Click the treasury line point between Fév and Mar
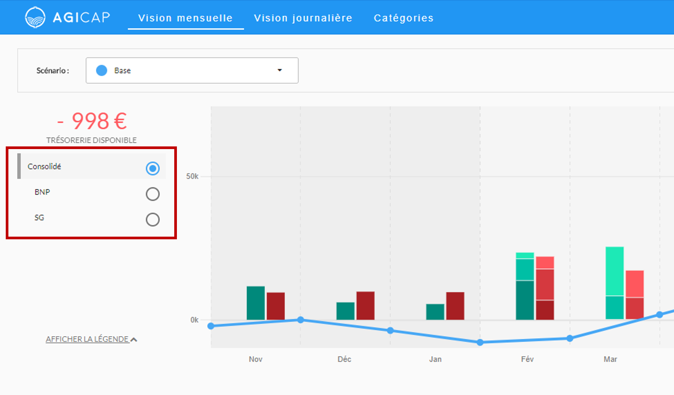The height and width of the screenshot is (395, 674). [570, 338]
